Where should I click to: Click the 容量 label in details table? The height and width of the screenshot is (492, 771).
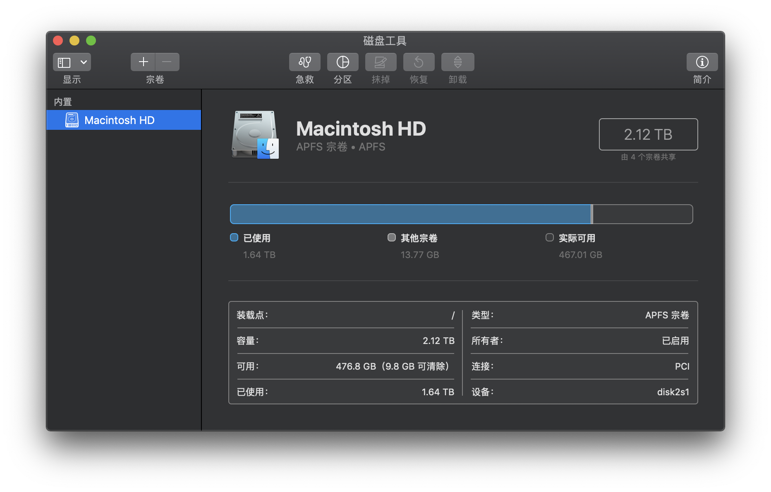pyautogui.click(x=247, y=341)
